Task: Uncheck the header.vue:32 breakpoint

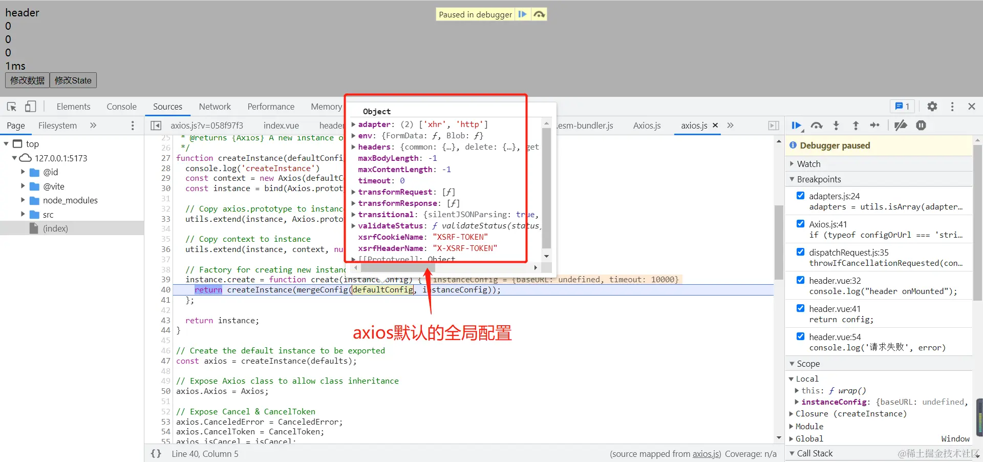Action: (801, 280)
